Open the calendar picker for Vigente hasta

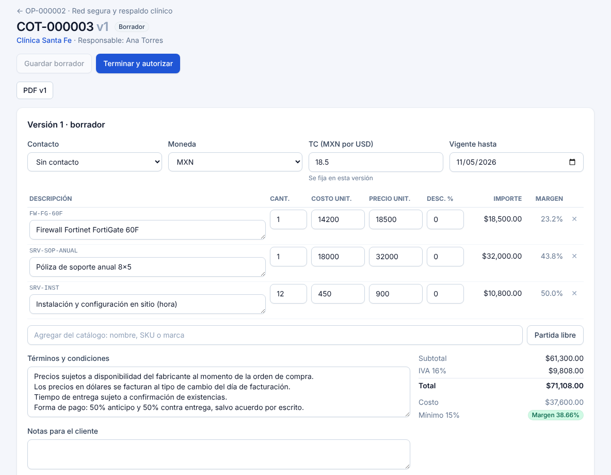pyautogui.click(x=572, y=162)
